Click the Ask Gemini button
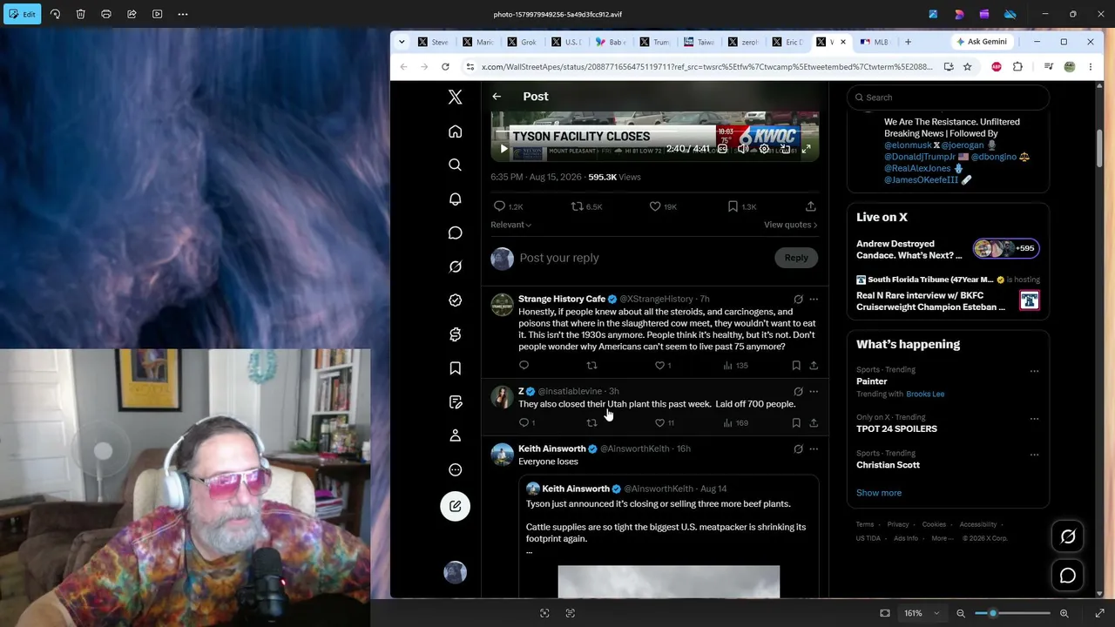Viewport: 1115px width, 627px height. pos(982,42)
